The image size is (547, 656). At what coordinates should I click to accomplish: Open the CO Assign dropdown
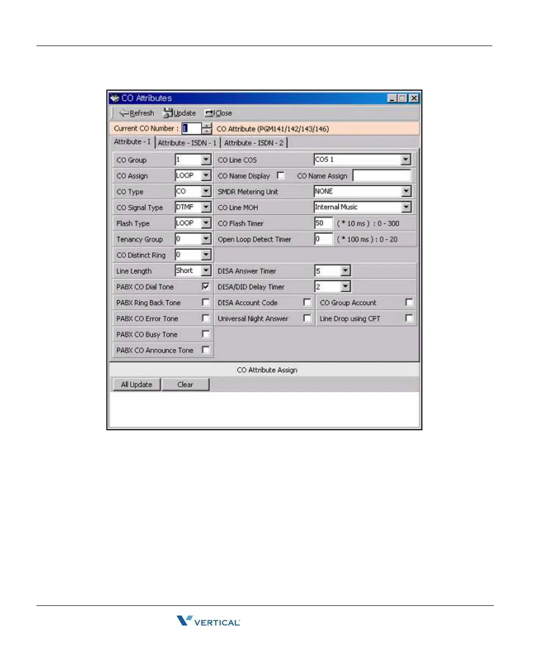[206, 175]
